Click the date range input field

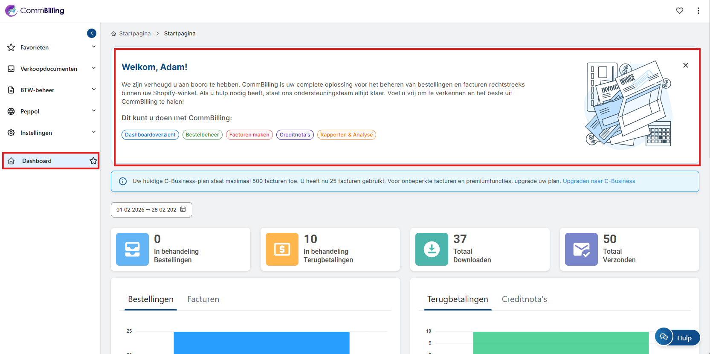[146, 210]
